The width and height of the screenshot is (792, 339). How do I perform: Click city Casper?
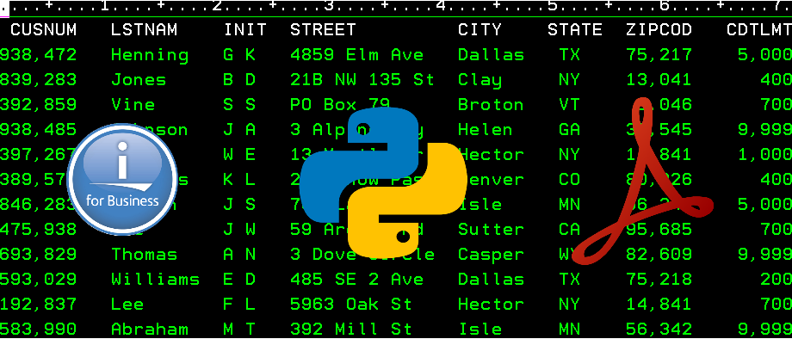491,255
